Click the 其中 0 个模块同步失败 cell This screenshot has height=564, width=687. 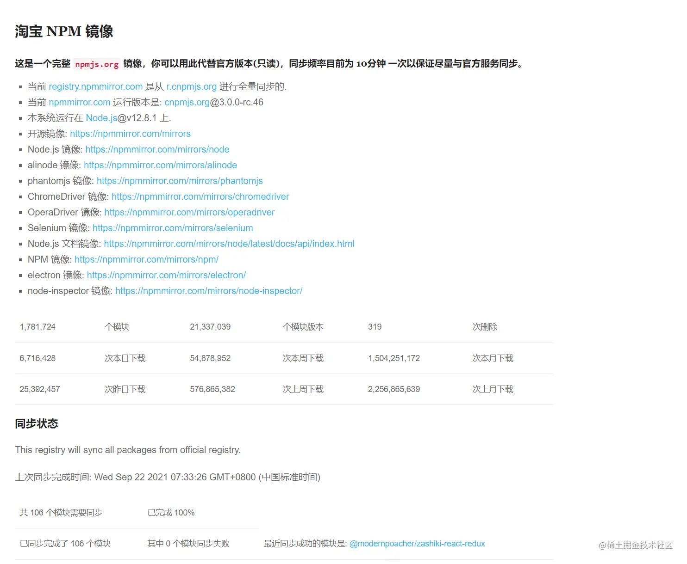(x=188, y=544)
